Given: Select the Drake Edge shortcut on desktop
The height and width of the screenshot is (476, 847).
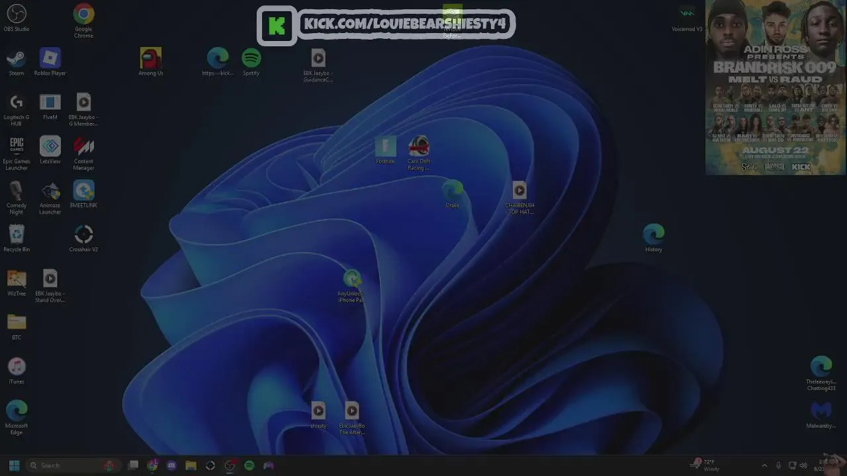Looking at the screenshot, I should (x=453, y=194).
